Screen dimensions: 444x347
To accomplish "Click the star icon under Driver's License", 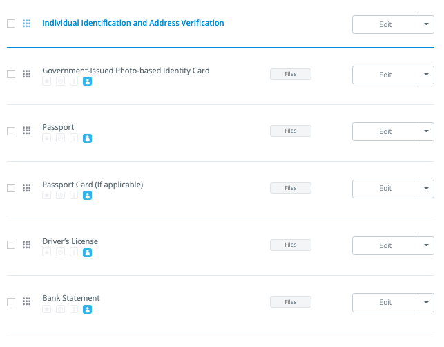I will coord(47,252).
